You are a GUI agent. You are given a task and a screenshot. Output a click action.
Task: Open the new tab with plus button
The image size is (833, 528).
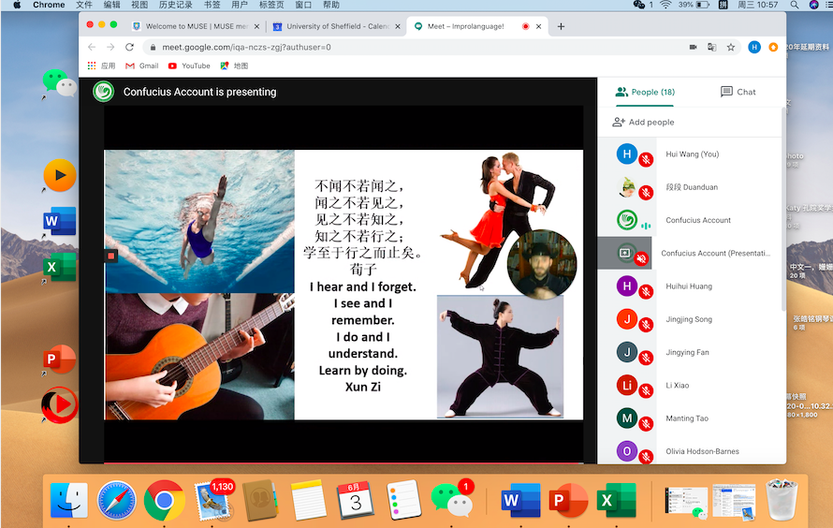[x=561, y=26]
